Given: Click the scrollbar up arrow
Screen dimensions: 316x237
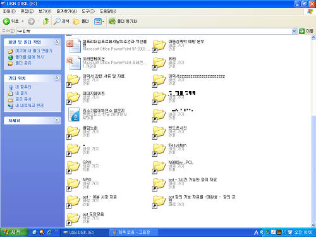Looking at the screenshot, I should click(313, 37).
